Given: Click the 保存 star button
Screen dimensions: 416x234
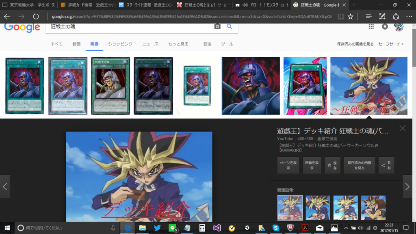Looking at the screenshot, I should (x=332, y=165).
